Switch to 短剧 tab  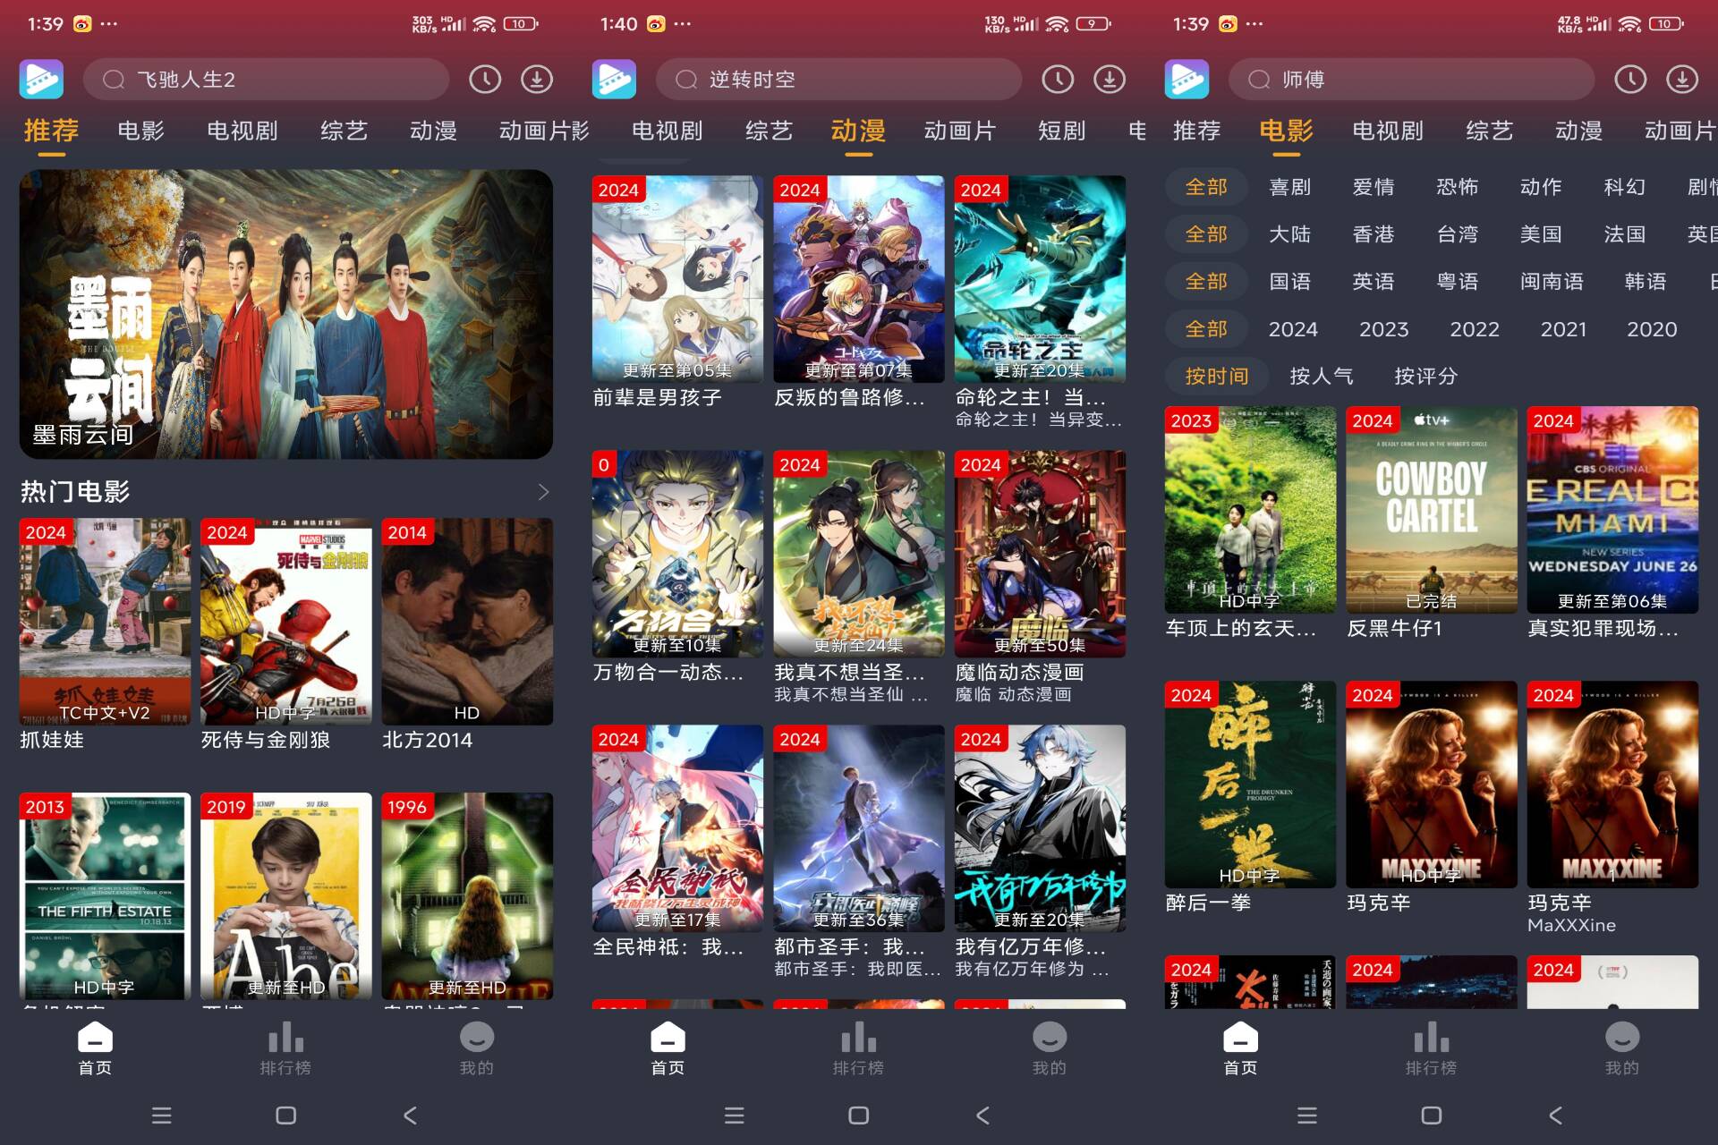coord(1061,131)
